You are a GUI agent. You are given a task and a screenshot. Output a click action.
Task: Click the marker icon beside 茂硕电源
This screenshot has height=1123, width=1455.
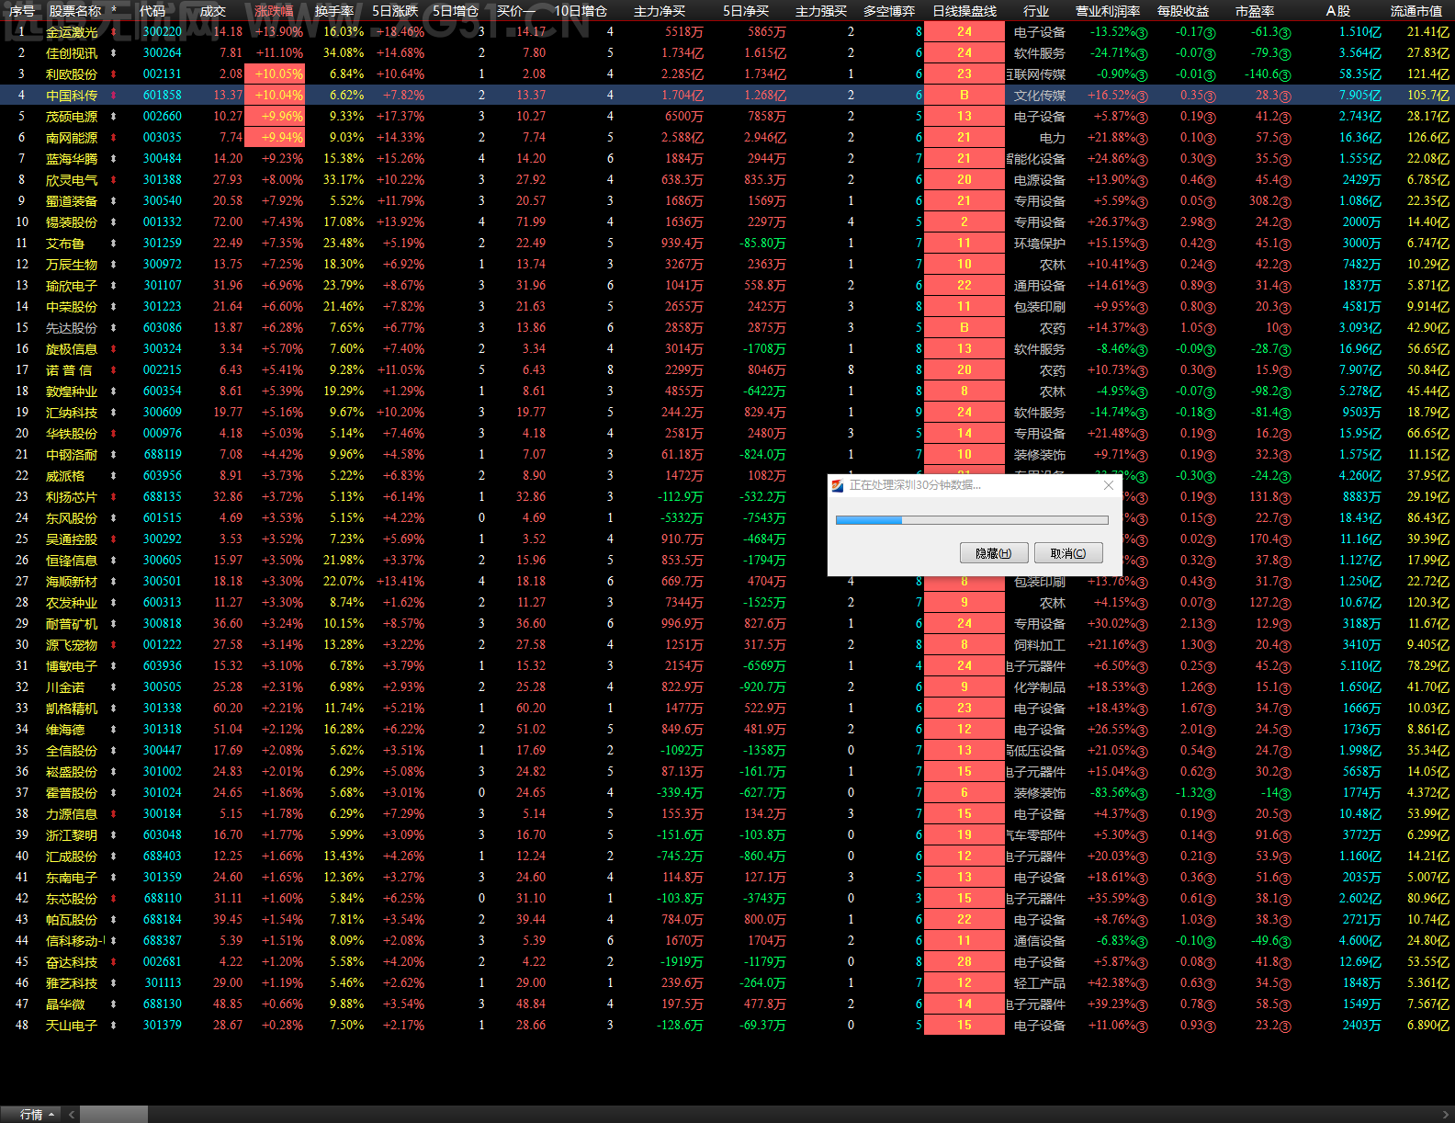114,117
